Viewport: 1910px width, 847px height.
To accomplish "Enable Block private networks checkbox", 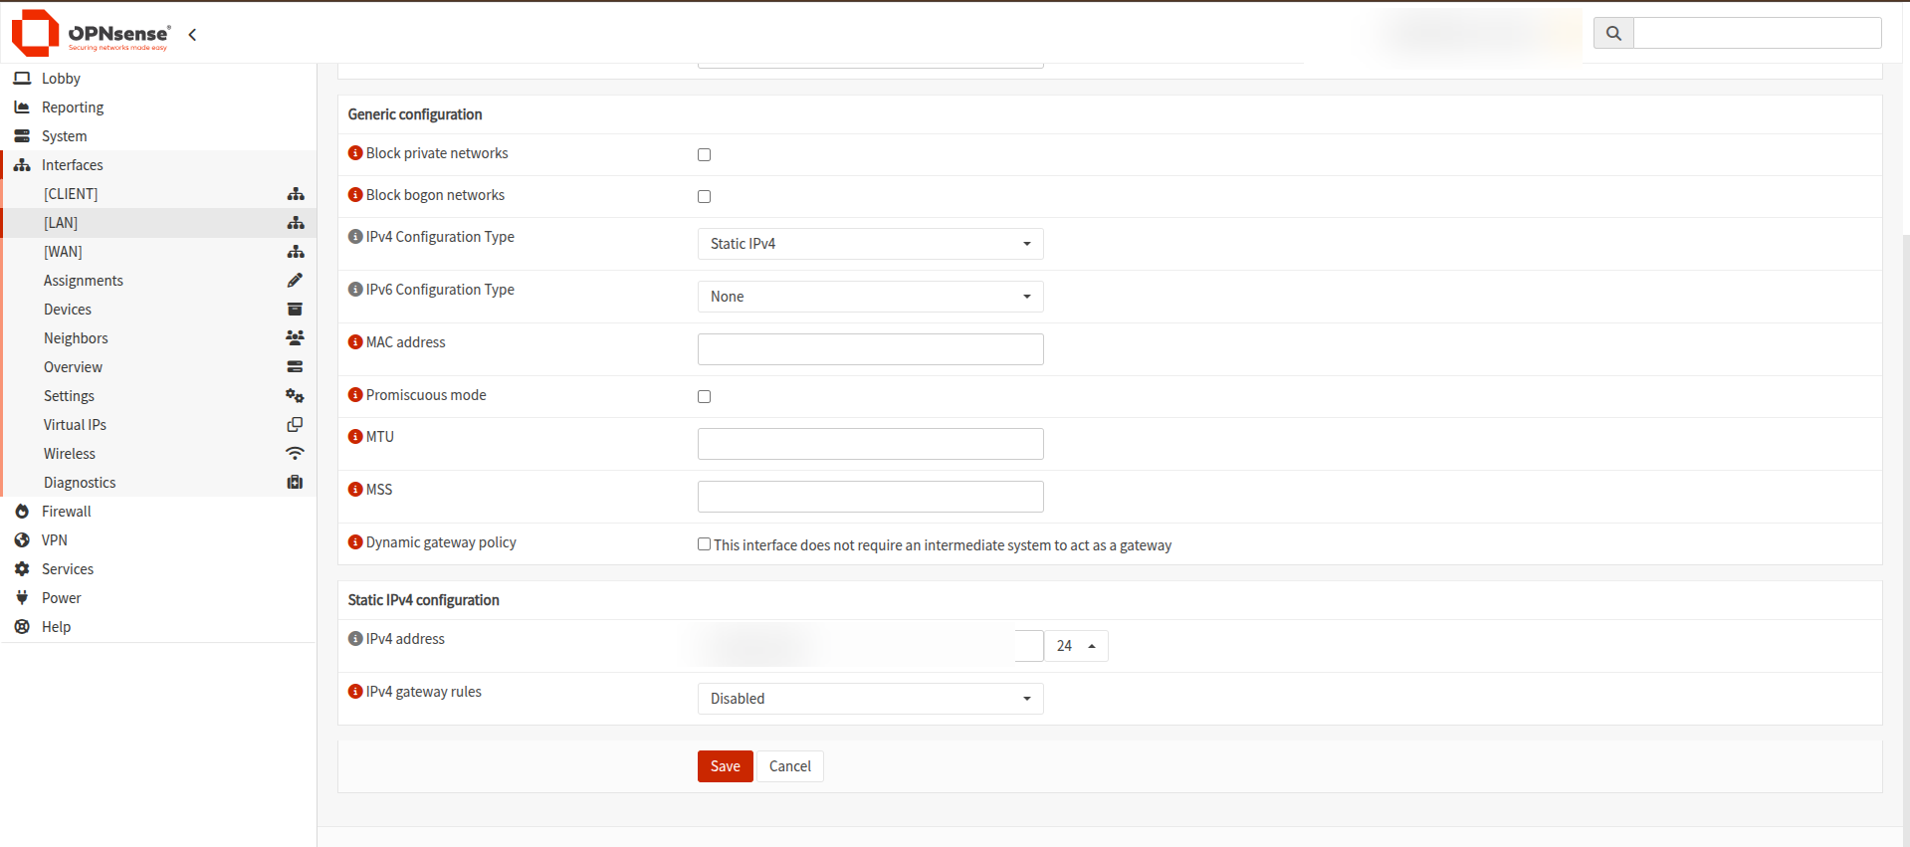I will pos(705,155).
